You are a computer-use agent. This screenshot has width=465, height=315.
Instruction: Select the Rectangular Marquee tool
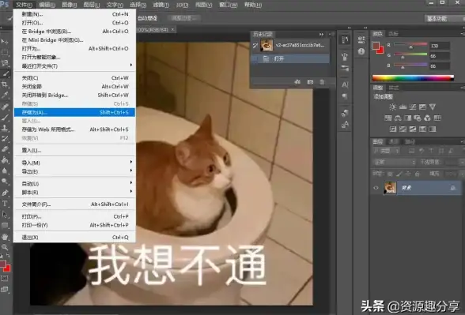(5, 52)
